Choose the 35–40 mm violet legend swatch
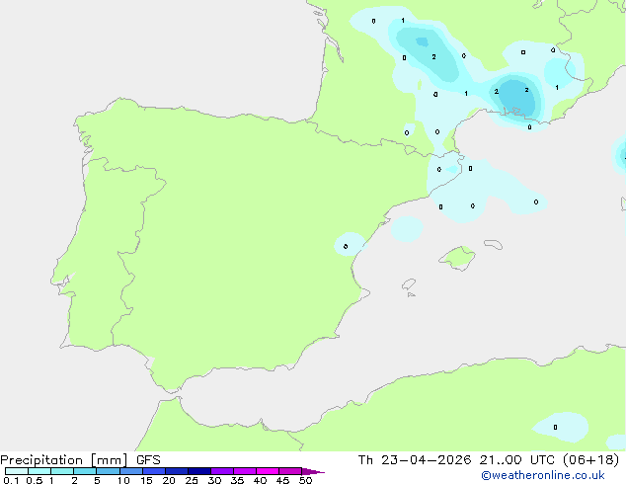Viewport: 626px width, 484px height. (x=244, y=471)
